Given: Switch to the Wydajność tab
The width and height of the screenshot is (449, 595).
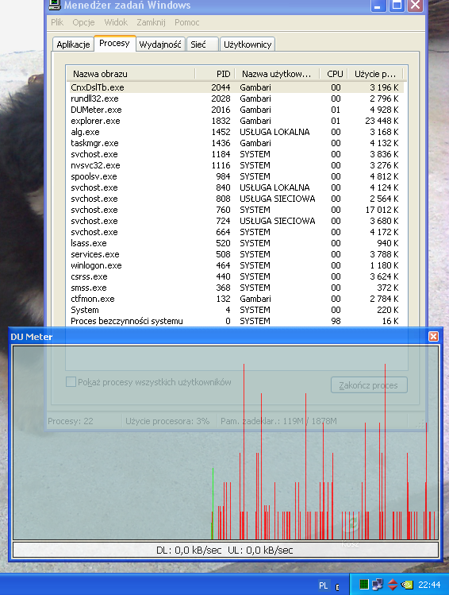Looking at the screenshot, I should coord(160,44).
